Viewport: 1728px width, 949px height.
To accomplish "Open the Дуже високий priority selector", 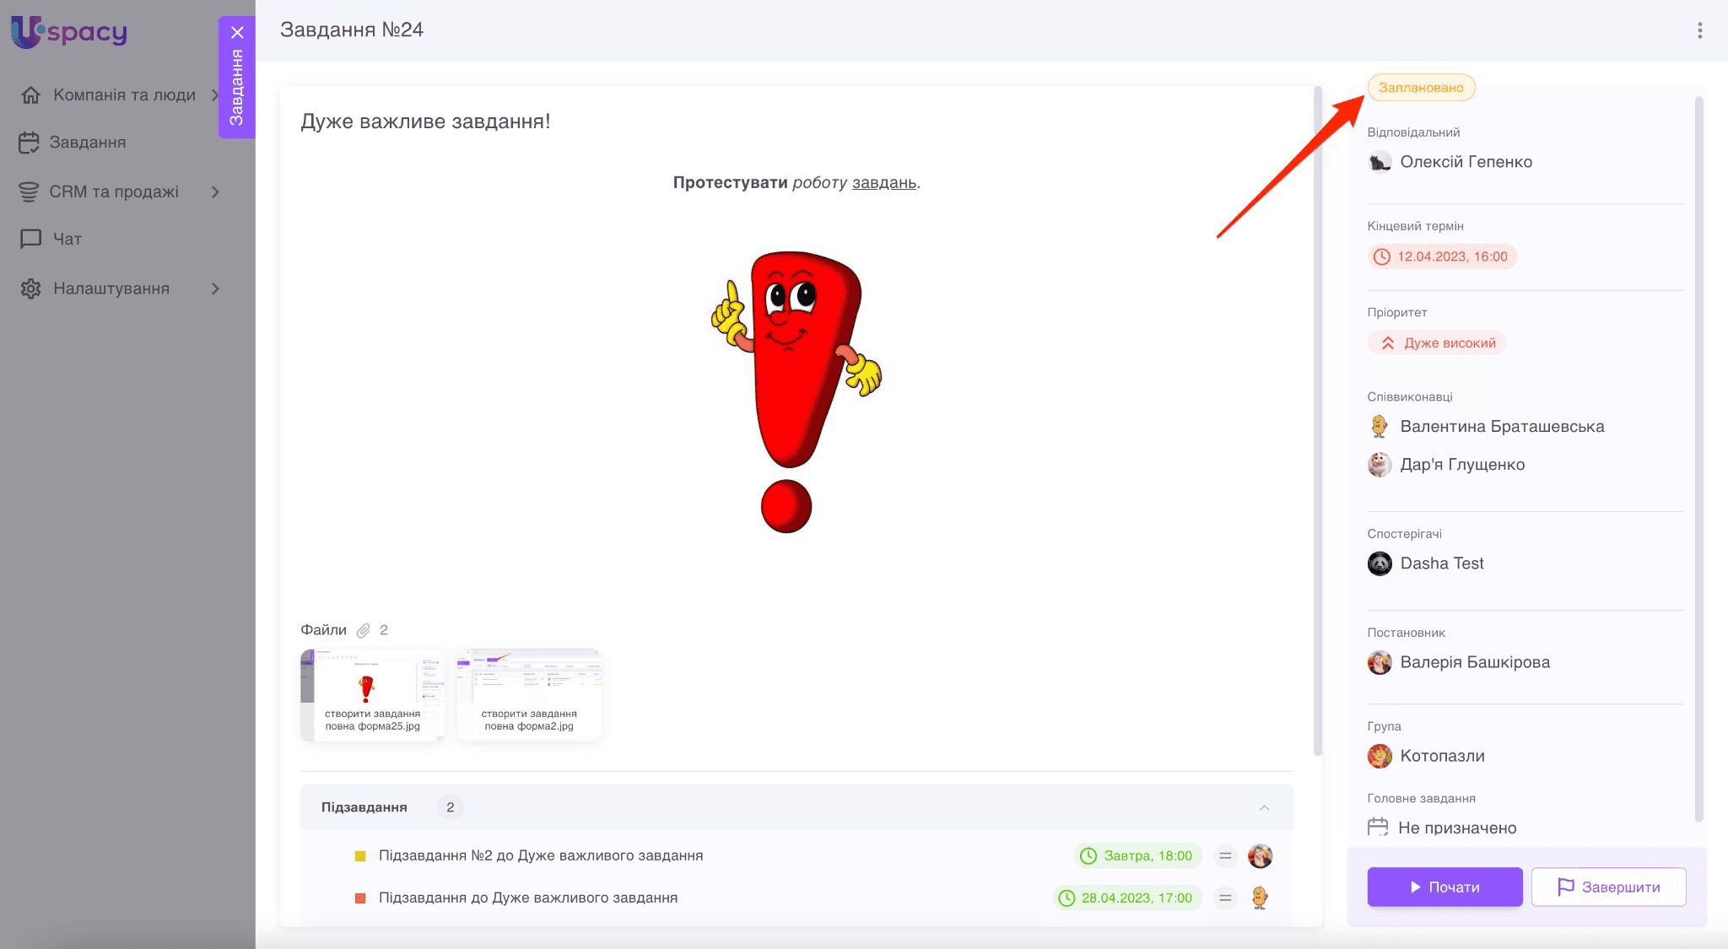I will coord(1438,343).
